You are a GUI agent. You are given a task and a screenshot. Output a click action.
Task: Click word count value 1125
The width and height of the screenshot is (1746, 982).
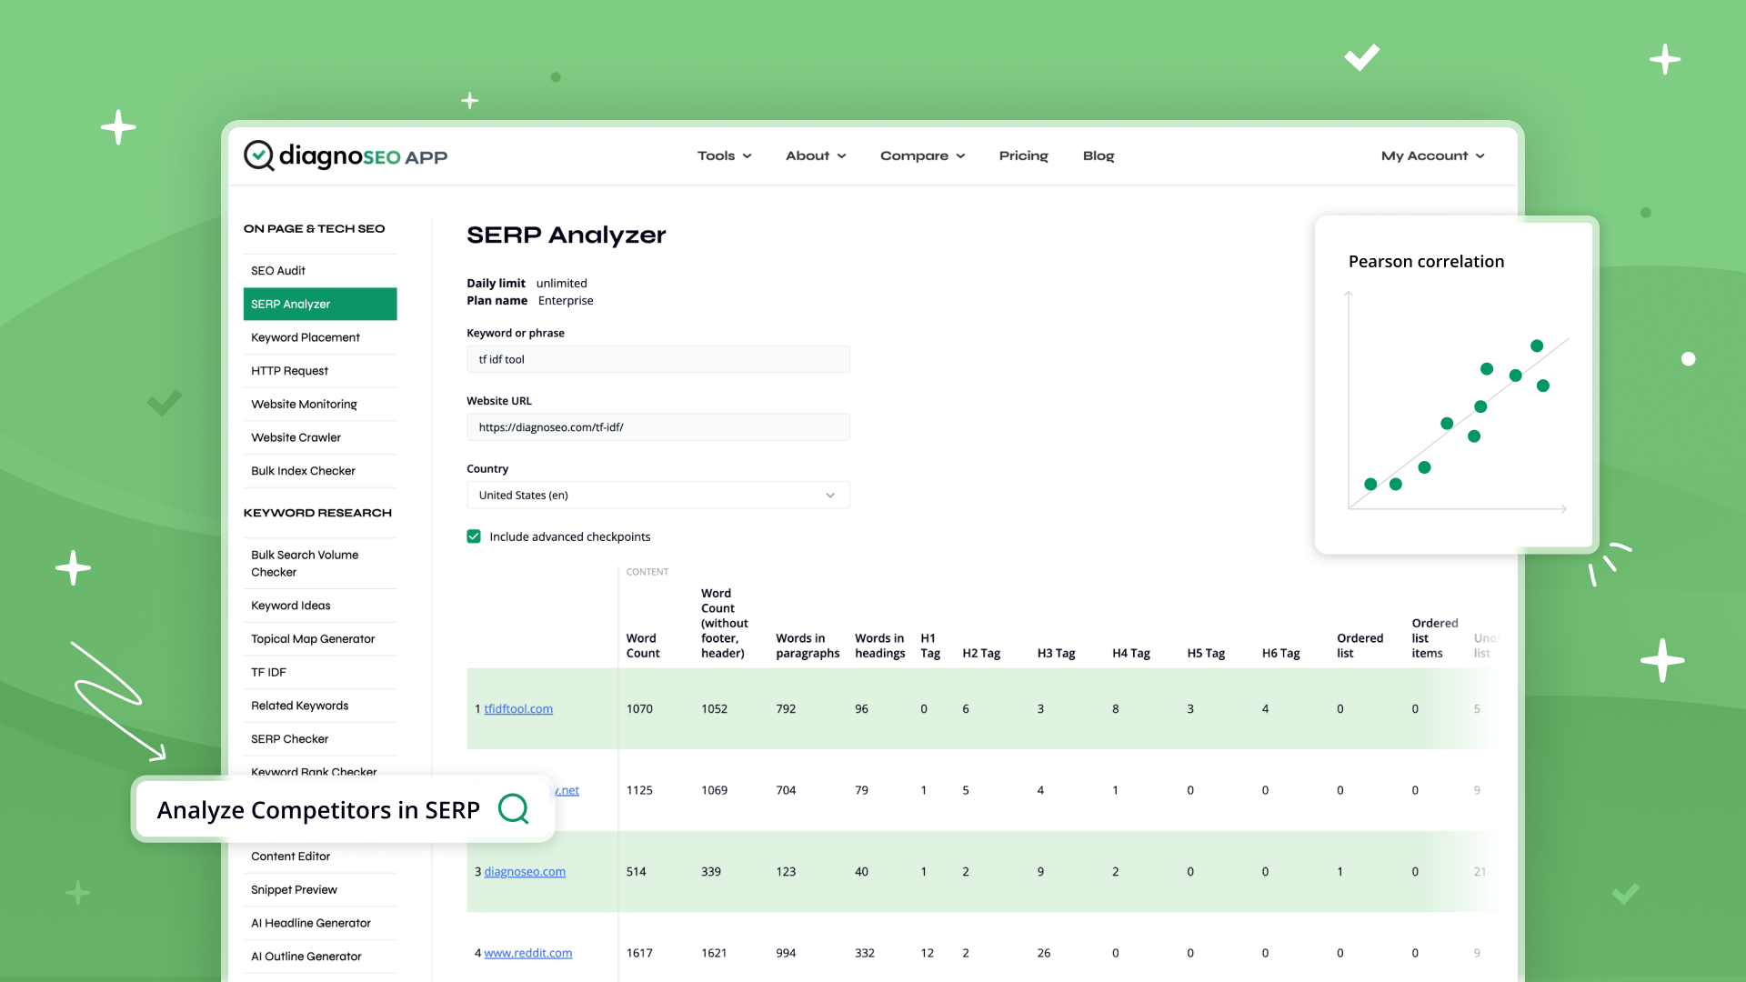click(639, 791)
